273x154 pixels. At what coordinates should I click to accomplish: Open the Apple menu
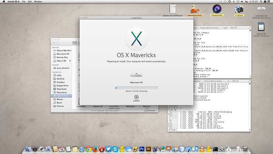pos(4,1)
